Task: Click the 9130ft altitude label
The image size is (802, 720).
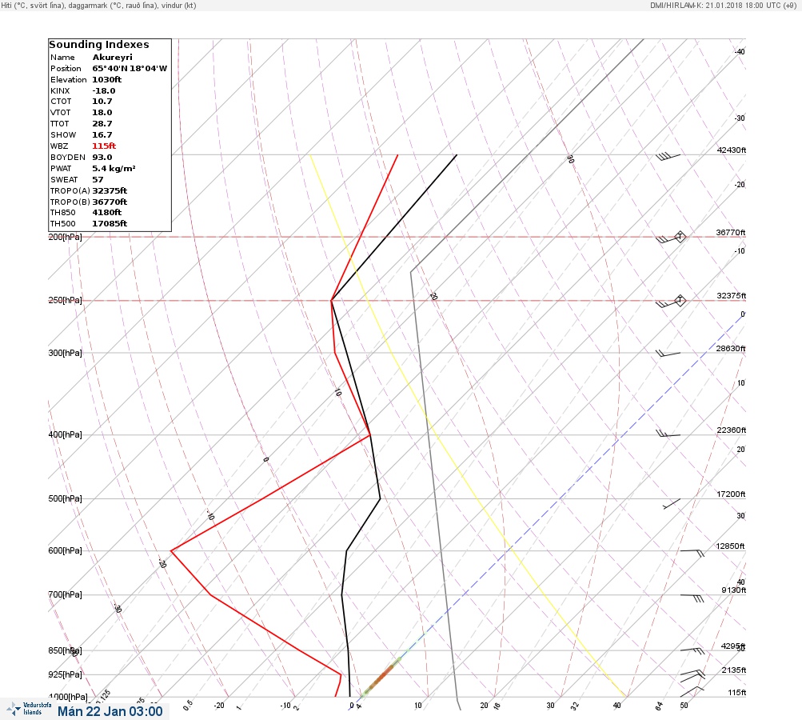Action: click(734, 590)
